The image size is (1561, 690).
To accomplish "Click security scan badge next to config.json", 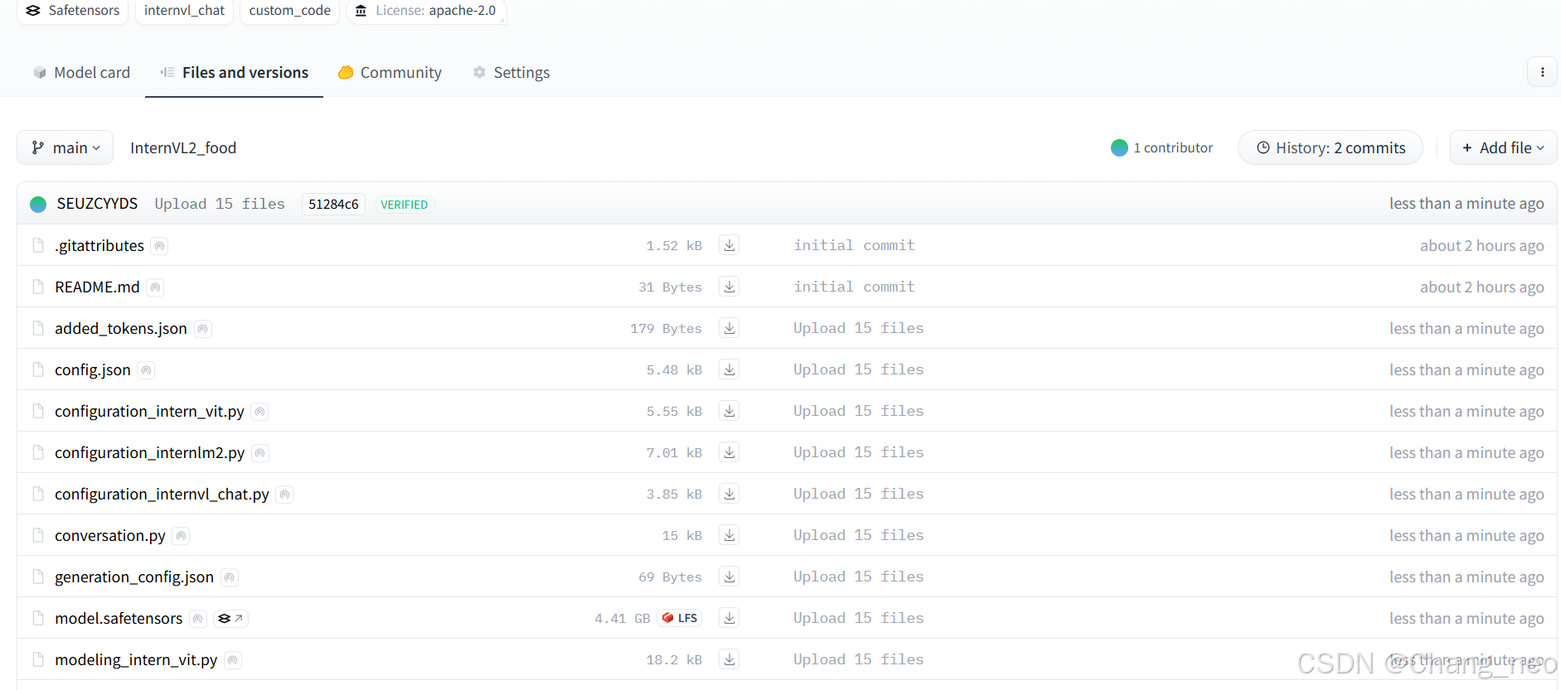I will 146,370.
